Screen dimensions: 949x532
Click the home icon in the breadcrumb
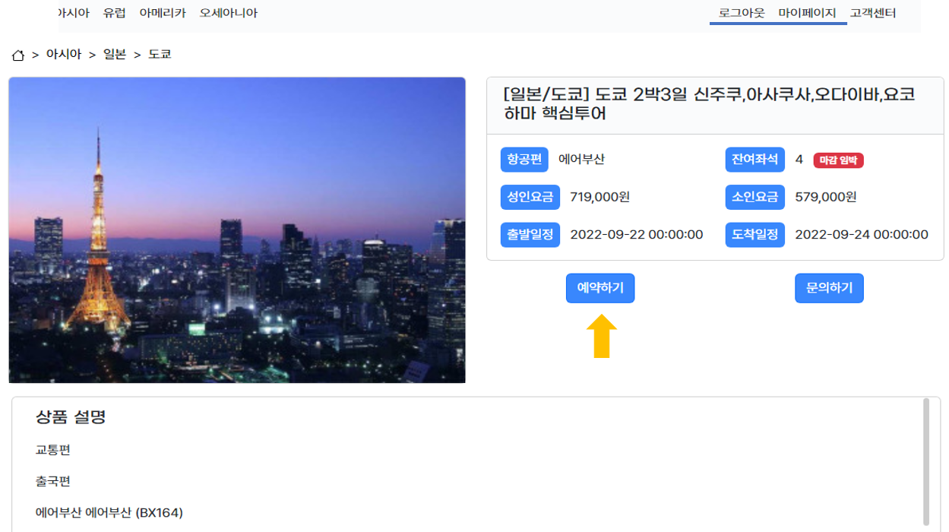(17, 55)
